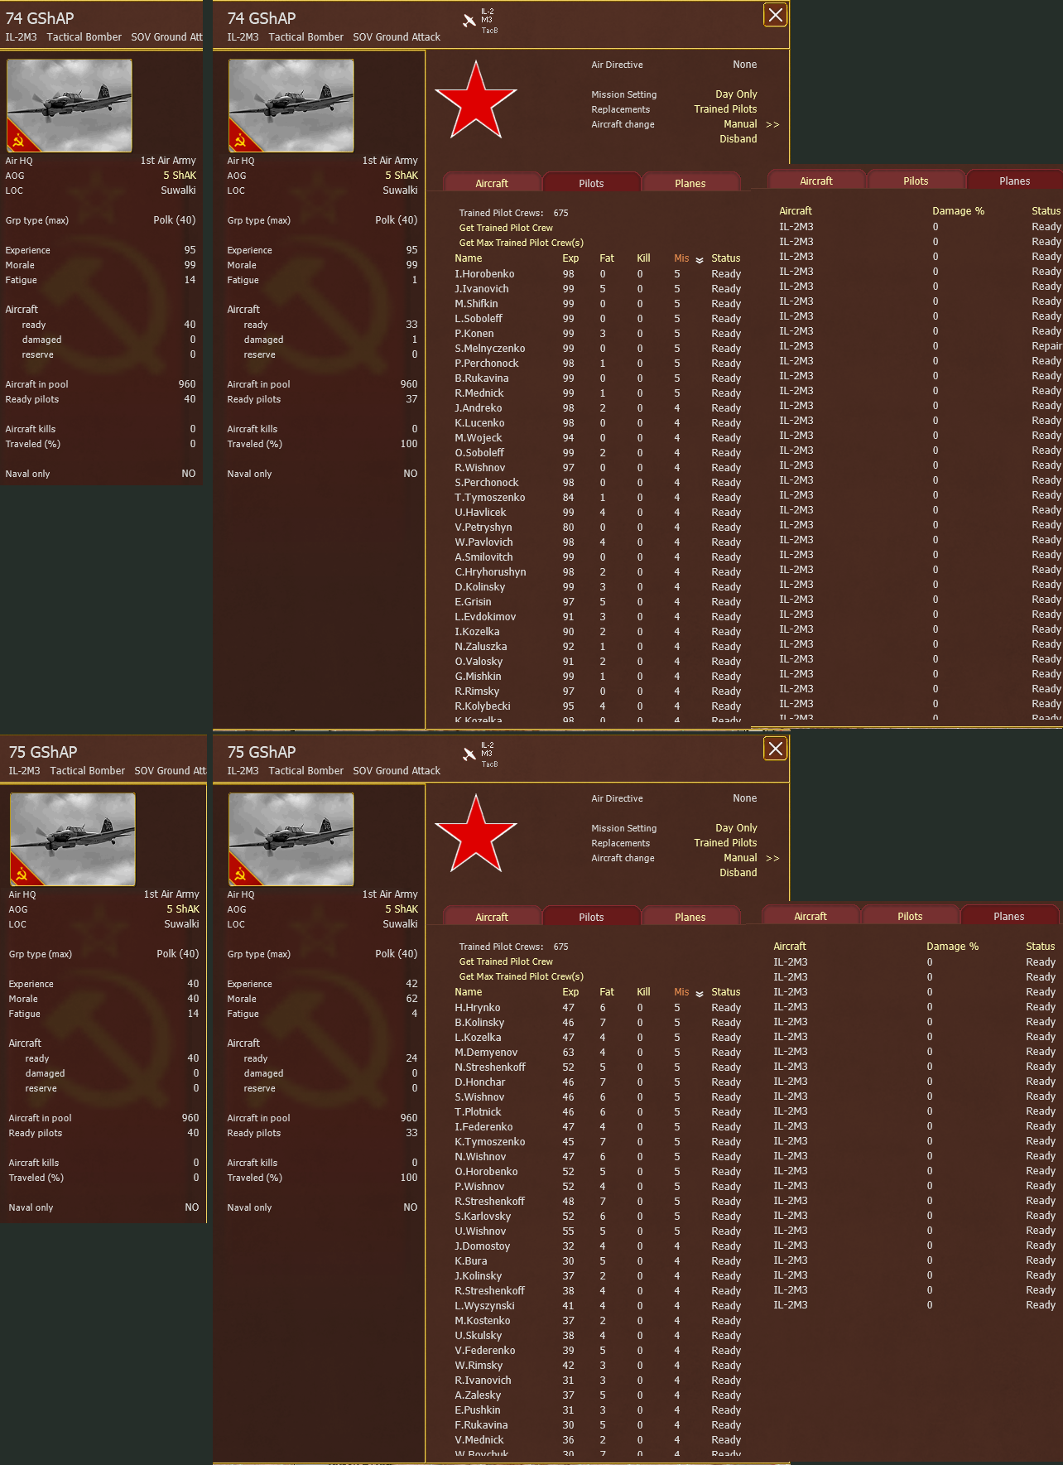Click the aircraft photo inside the 74 GShAP detail window
This screenshot has width=1063, height=1465.
pyautogui.click(x=291, y=105)
